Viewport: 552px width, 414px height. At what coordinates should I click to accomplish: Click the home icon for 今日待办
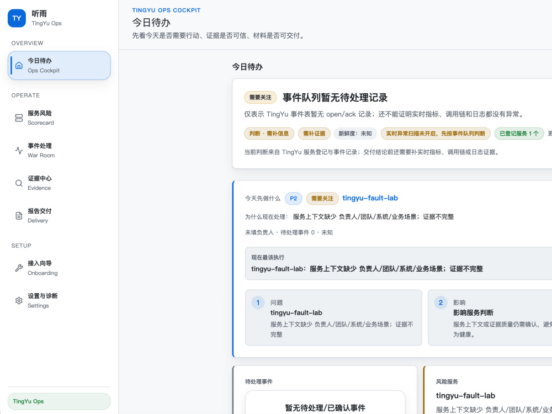click(19, 66)
